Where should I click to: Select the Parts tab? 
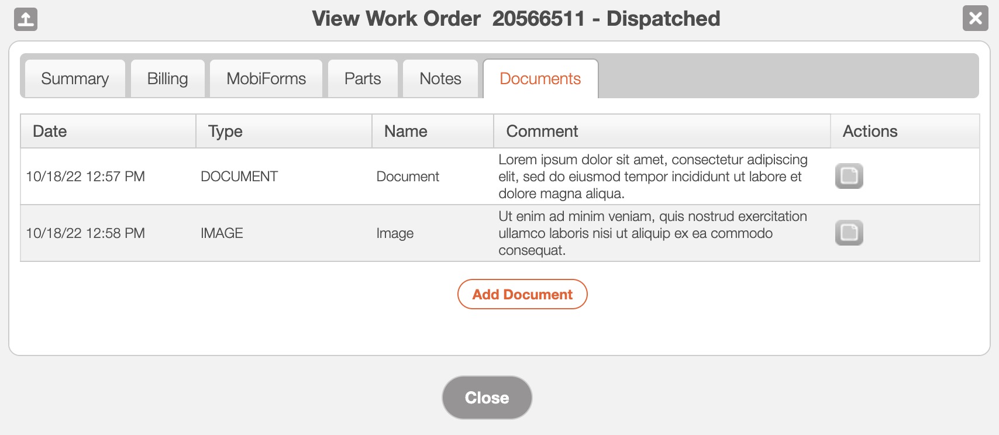[363, 79]
